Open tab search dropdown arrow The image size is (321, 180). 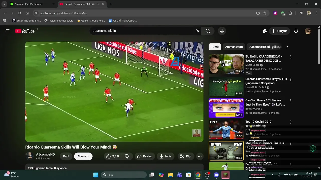(x=4, y=4)
